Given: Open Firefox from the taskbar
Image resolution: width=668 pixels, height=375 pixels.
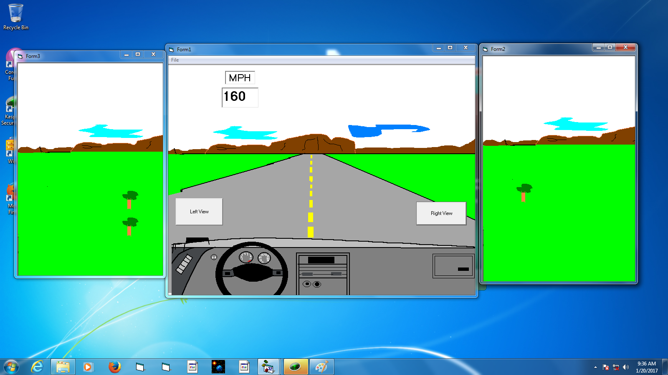Looking at the screenshot, I should pos(114,367).
